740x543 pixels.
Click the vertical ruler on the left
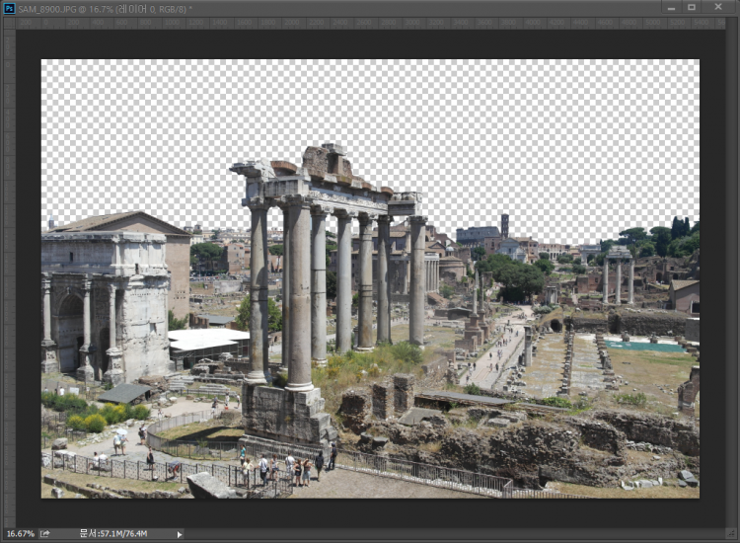point(9,276)
